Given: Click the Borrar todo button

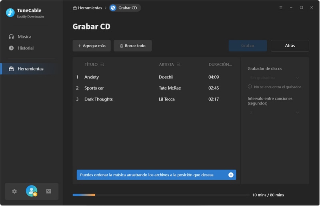Looking at the screenshot, I should 132,46.
